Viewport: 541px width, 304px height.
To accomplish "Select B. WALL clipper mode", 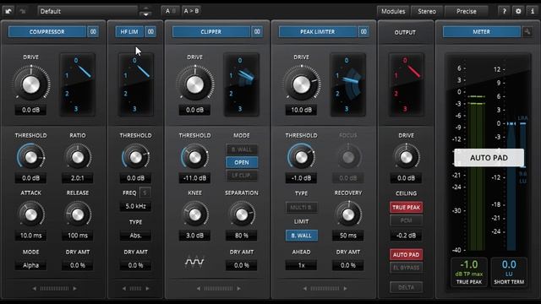I will click(242, 149).
